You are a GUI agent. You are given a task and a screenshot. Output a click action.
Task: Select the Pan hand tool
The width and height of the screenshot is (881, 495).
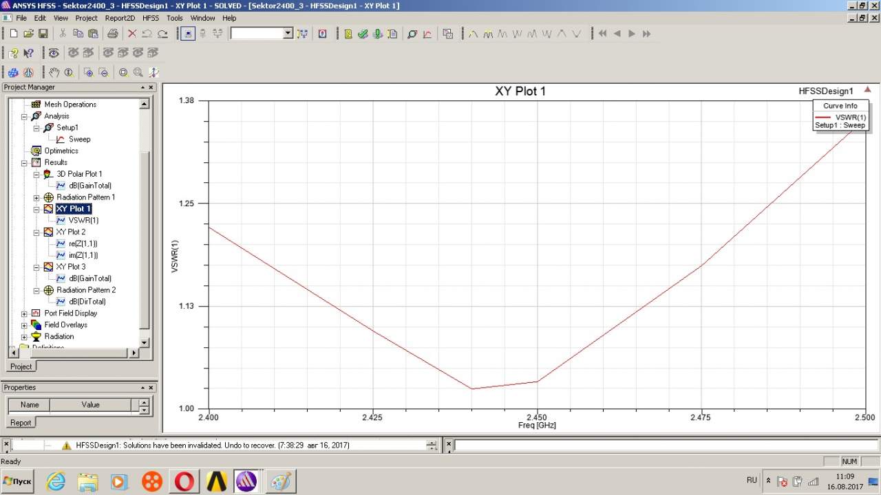[54, 72]
